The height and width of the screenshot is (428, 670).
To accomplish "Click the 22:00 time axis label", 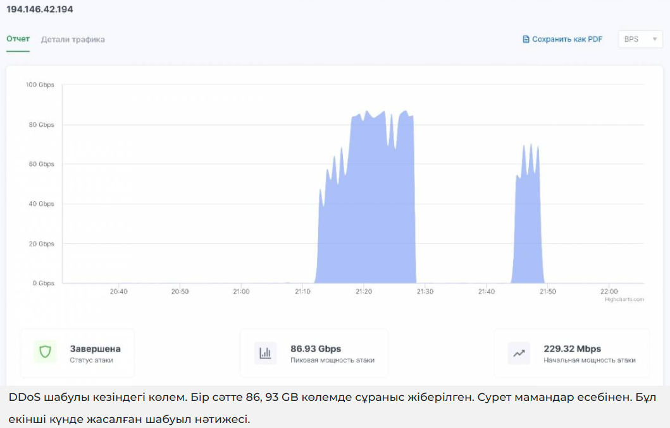I will (609, 292).
